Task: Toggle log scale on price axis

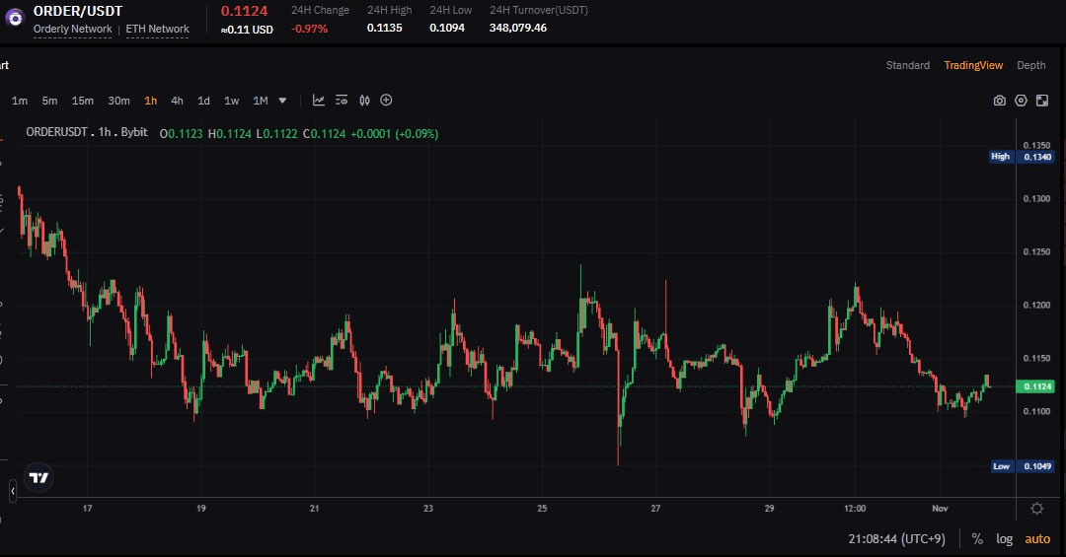Action: pos(1004,538)
